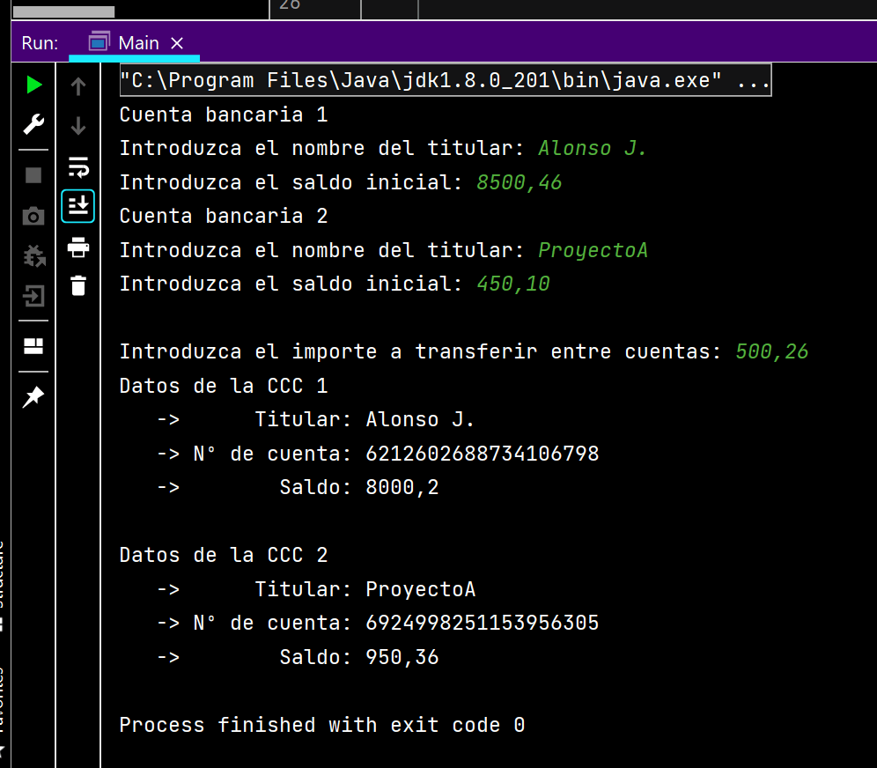Click Down the Stack Trace arrow
This screenshot has height=768, width=877.
point(77,126)
